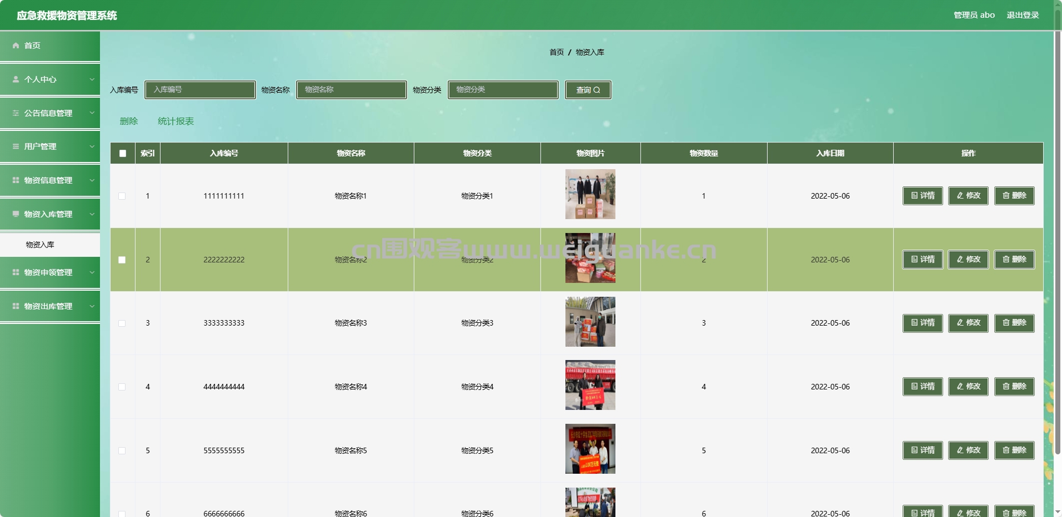Open the 首页 sidebar menu item
The height and width of the screenshot is (517, 1062).
coord(50,45)
